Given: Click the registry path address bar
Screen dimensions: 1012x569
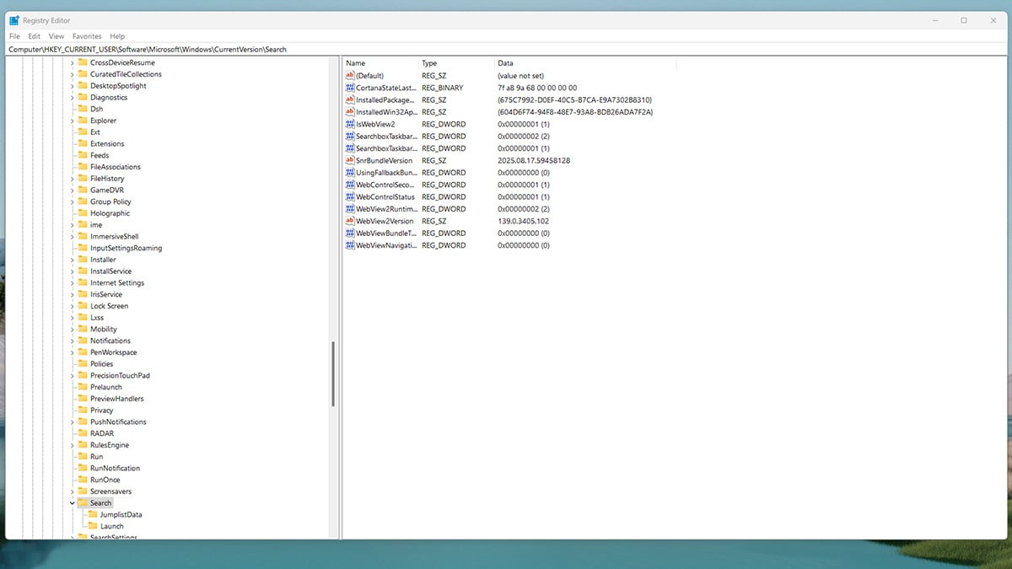Looking at the screenshot, I should (x=506, y=50).
